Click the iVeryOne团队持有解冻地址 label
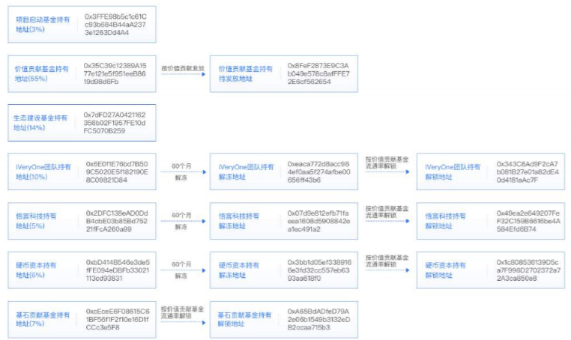Viewport: 571px width, 340px height. [x=246, y=171]
